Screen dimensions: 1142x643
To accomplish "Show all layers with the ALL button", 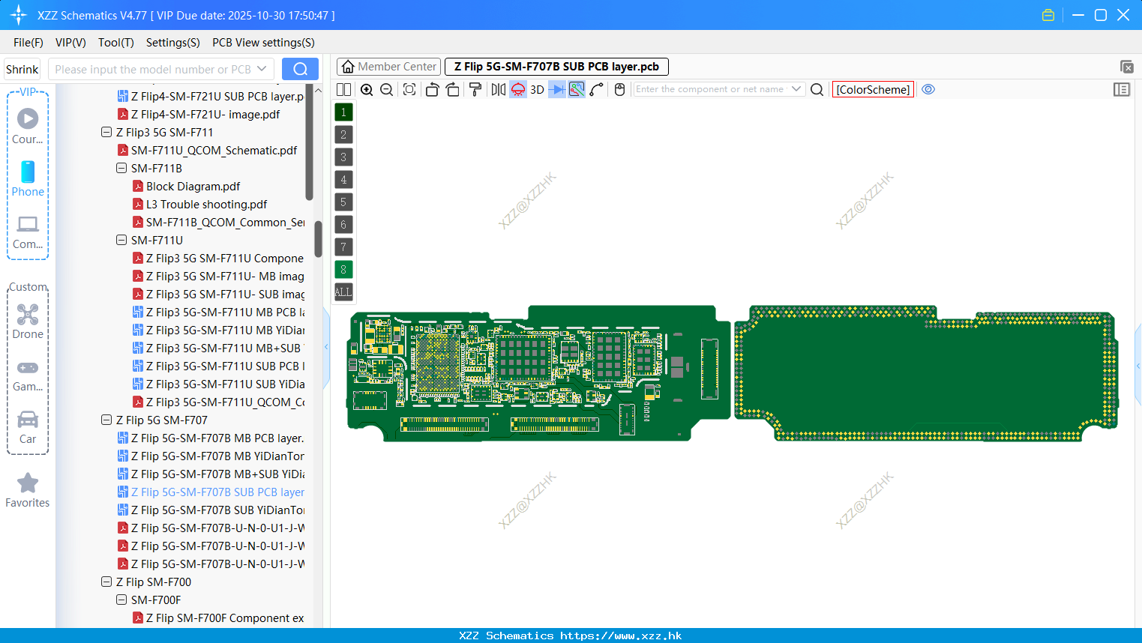I will pos(343,292).
